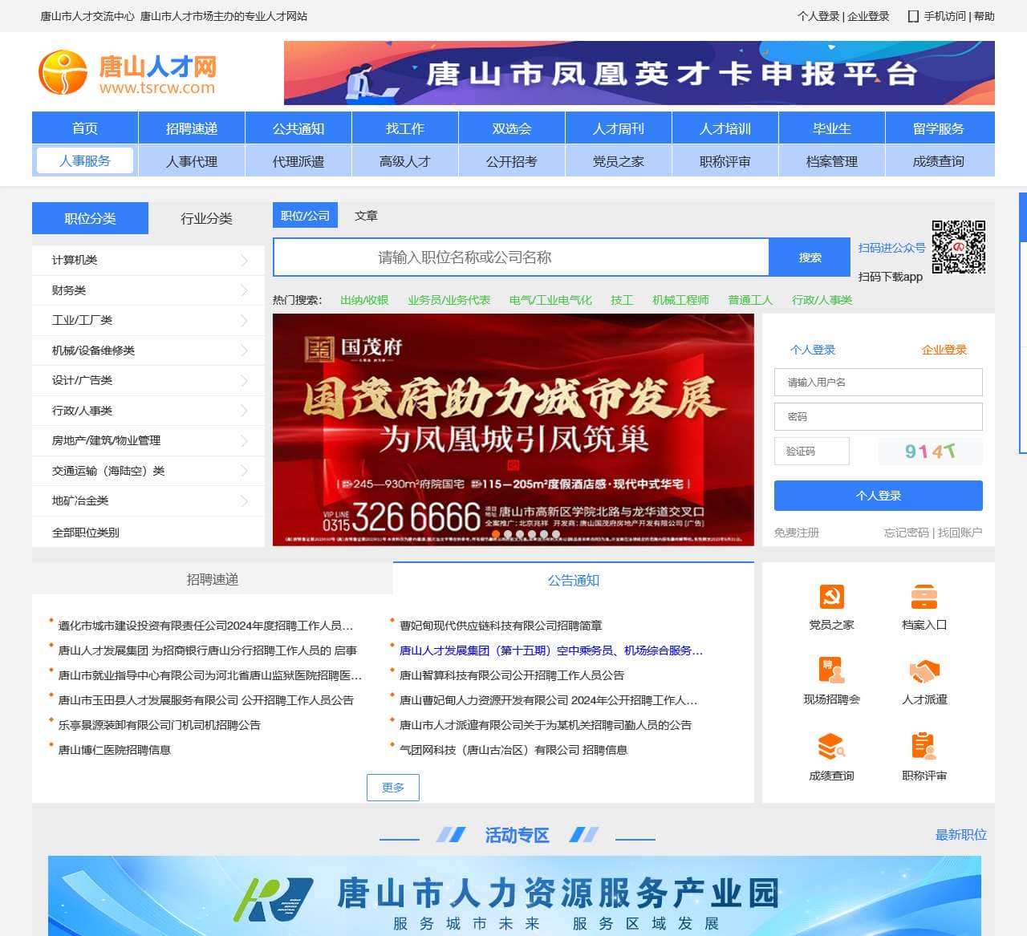This screenshot has height=936, width=1027.
Task: Open 全部职位类别 at the category list bottom
Action: (x=86, y=533)
